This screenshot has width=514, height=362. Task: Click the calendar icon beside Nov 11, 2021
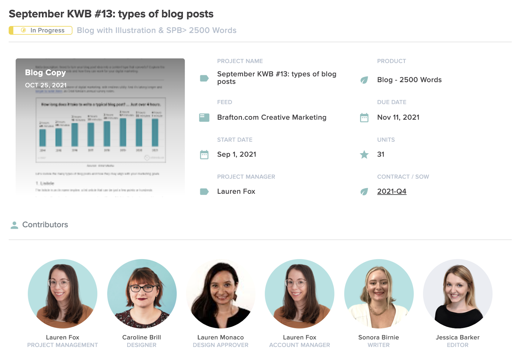[x=364, y=118]
